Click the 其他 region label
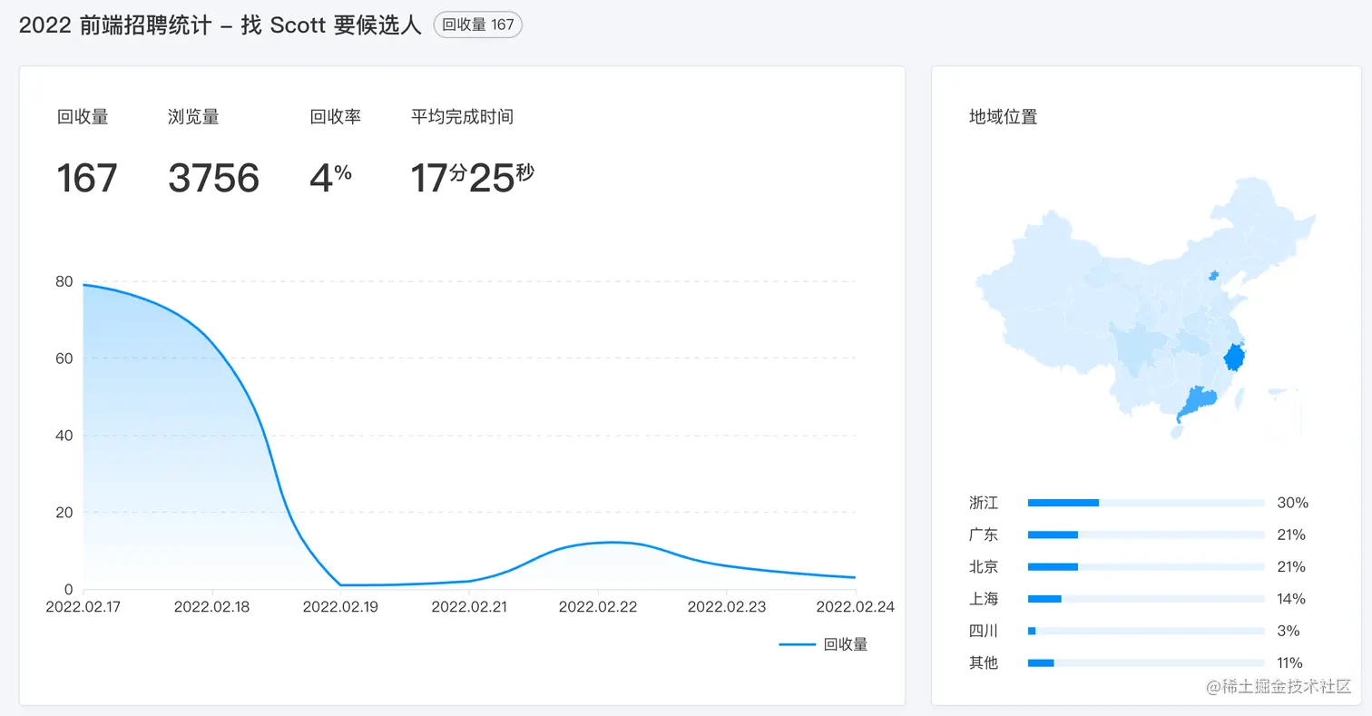 [x=984, y=662]
